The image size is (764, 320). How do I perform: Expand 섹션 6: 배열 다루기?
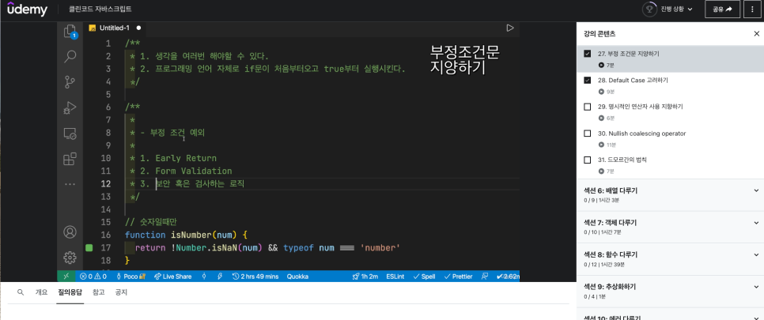(671, 195)
